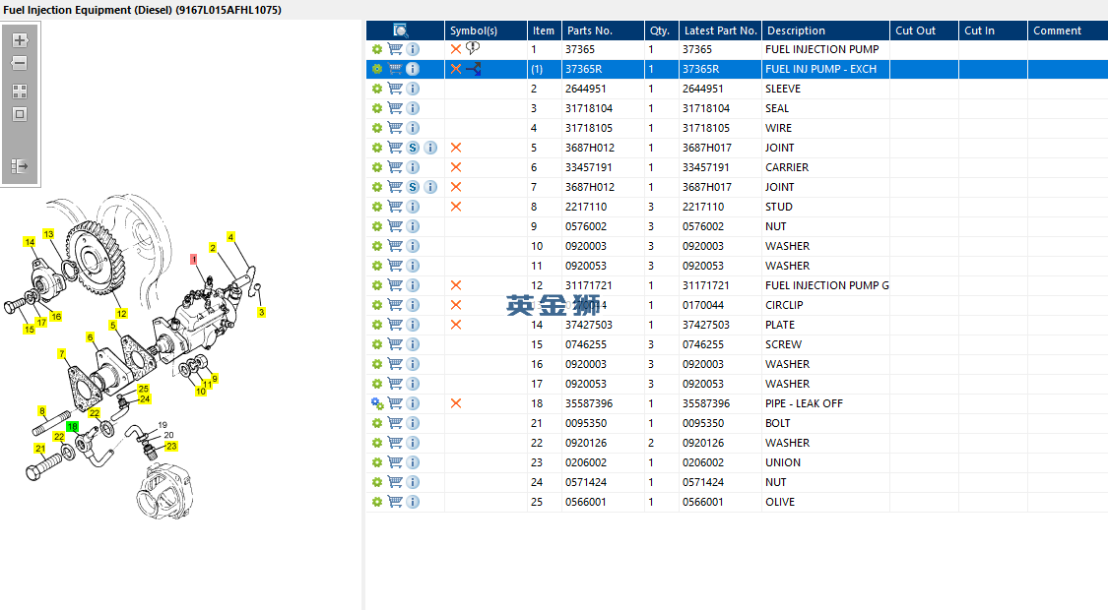Click the gear icon in the SLEEVE row
The width and height of the screenshot is (1108, 610).
pos(377,89)
